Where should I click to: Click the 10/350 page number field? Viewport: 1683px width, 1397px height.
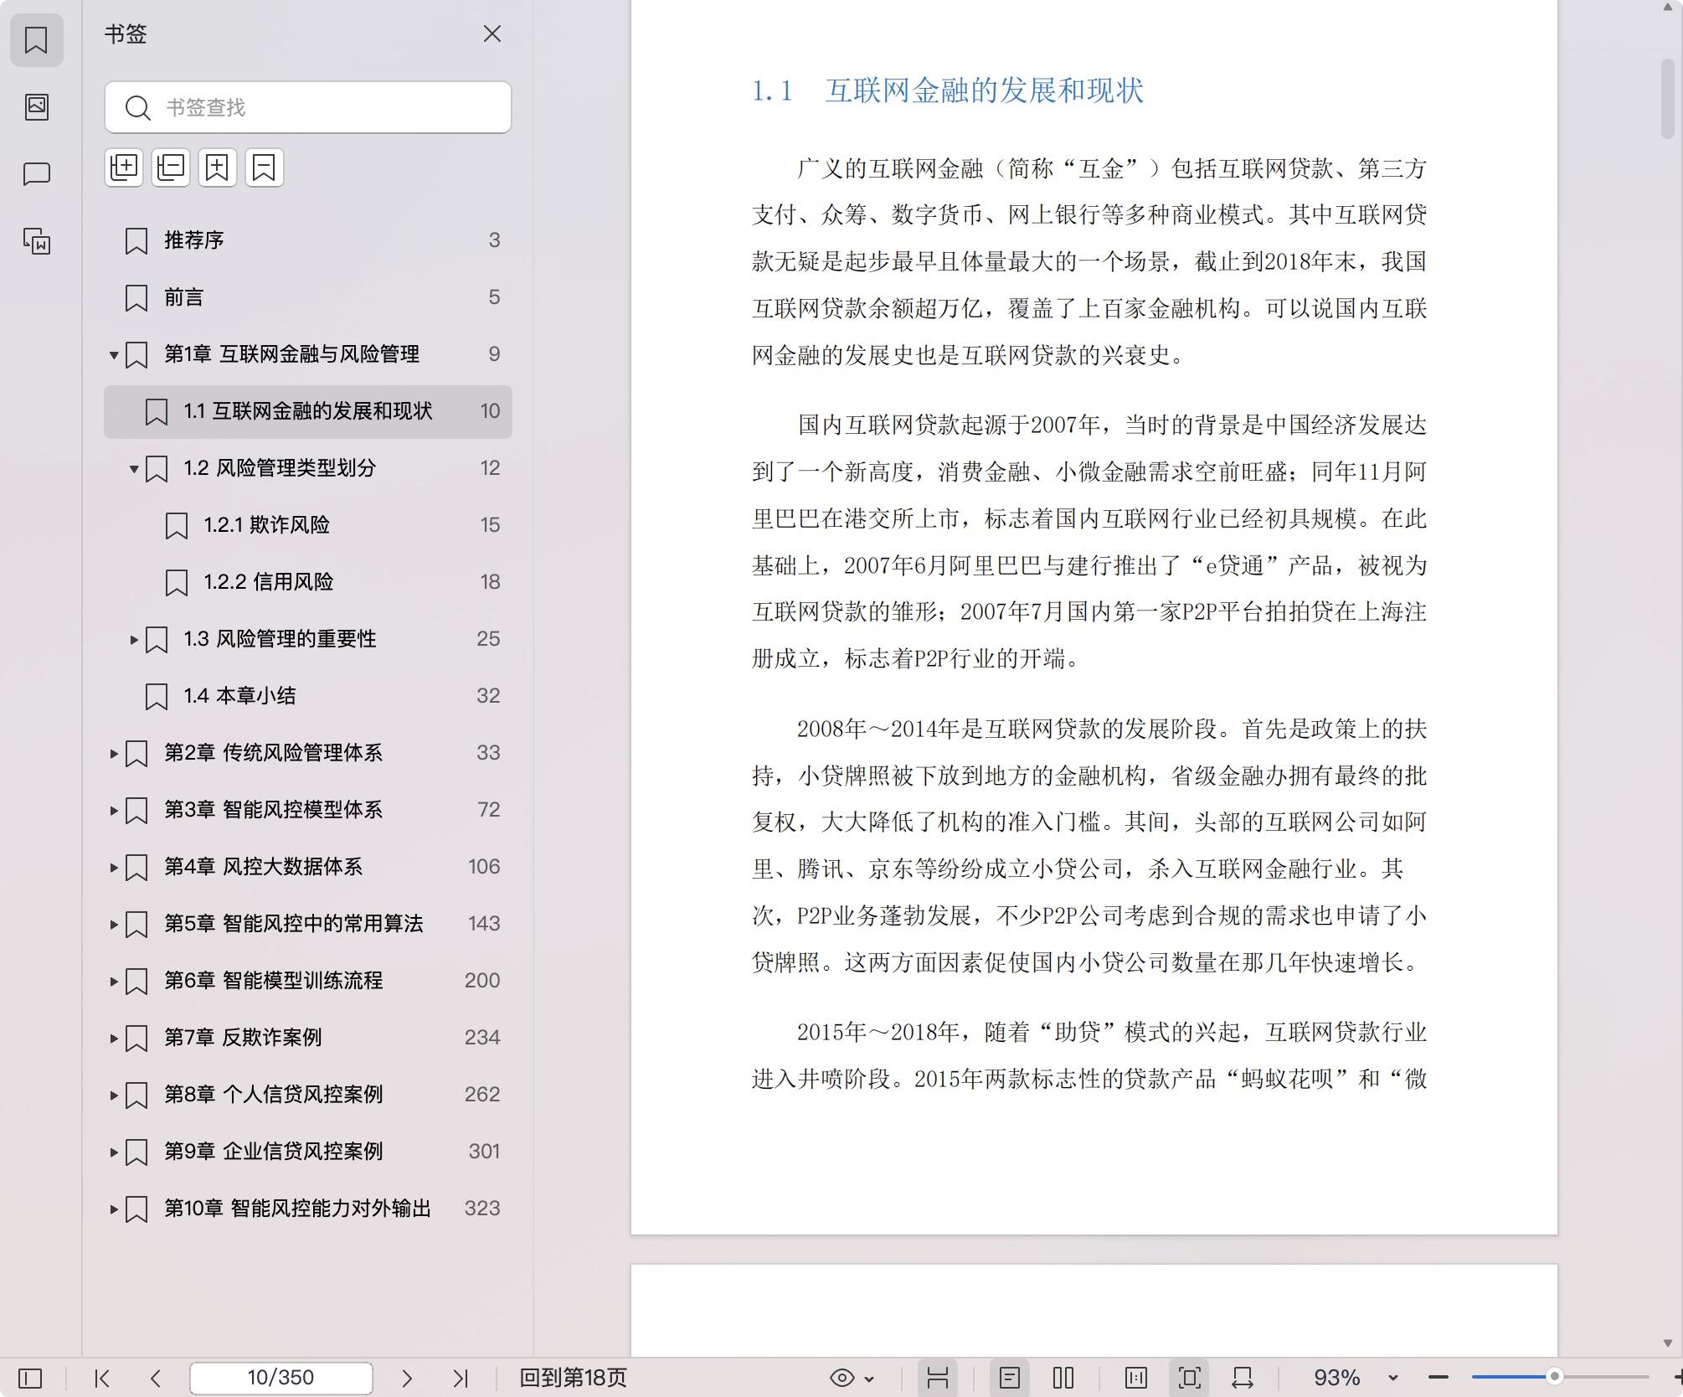click(280, 1378)
